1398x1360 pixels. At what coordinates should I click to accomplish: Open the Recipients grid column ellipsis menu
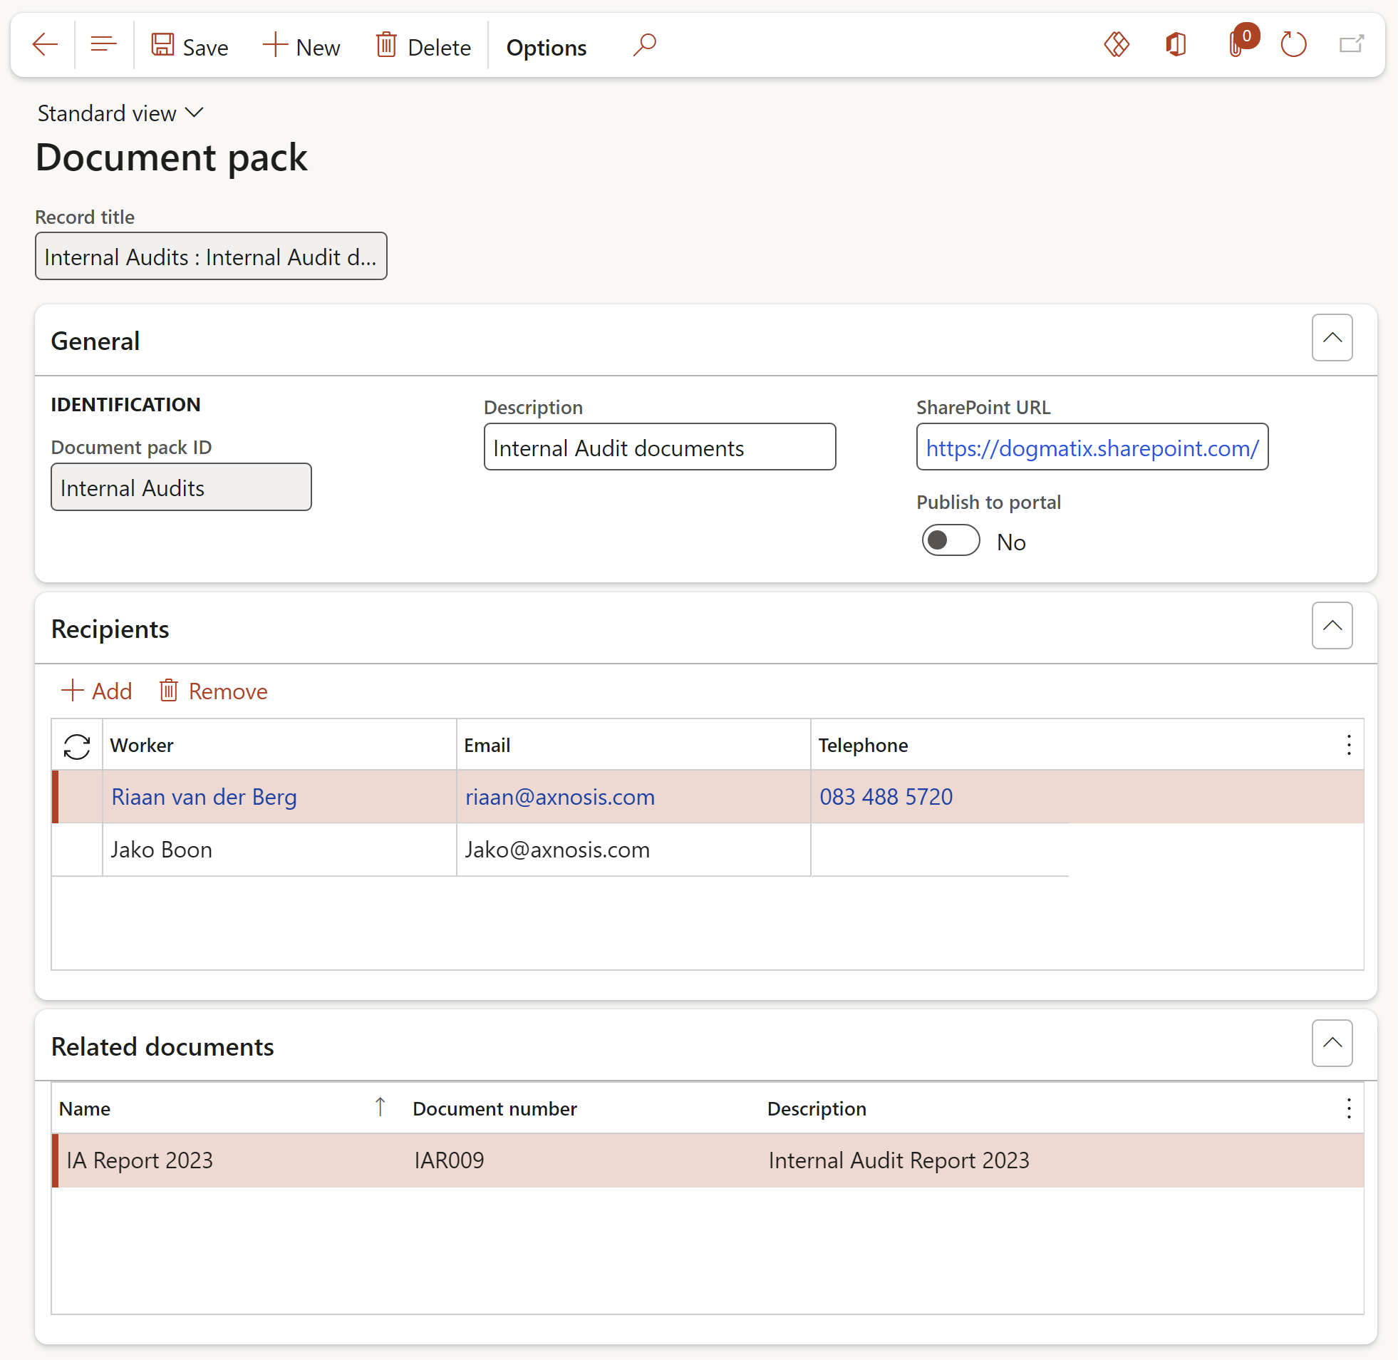(1349, 744)
